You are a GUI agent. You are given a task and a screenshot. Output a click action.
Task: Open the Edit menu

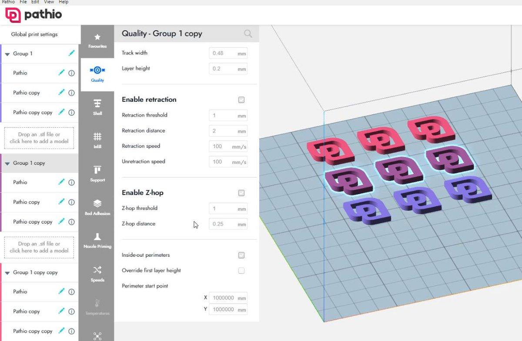pos(35,2)
